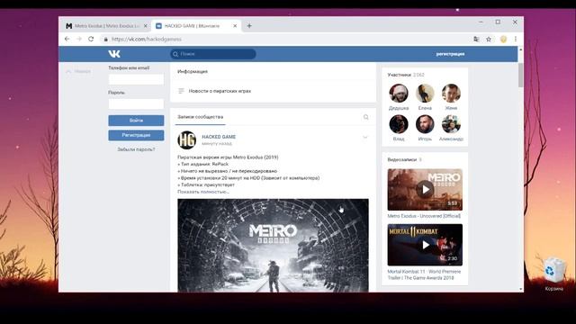
Task: Open the HACKED GAME author name link
Action: pos(219,137)
